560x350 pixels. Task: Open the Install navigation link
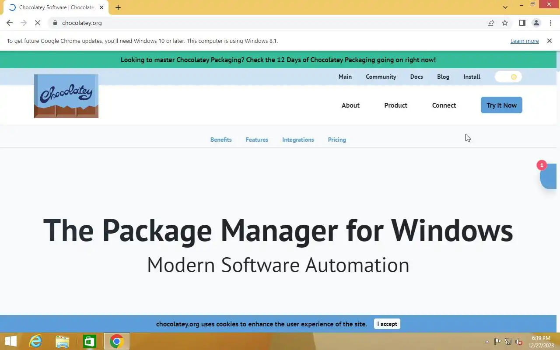472,77
